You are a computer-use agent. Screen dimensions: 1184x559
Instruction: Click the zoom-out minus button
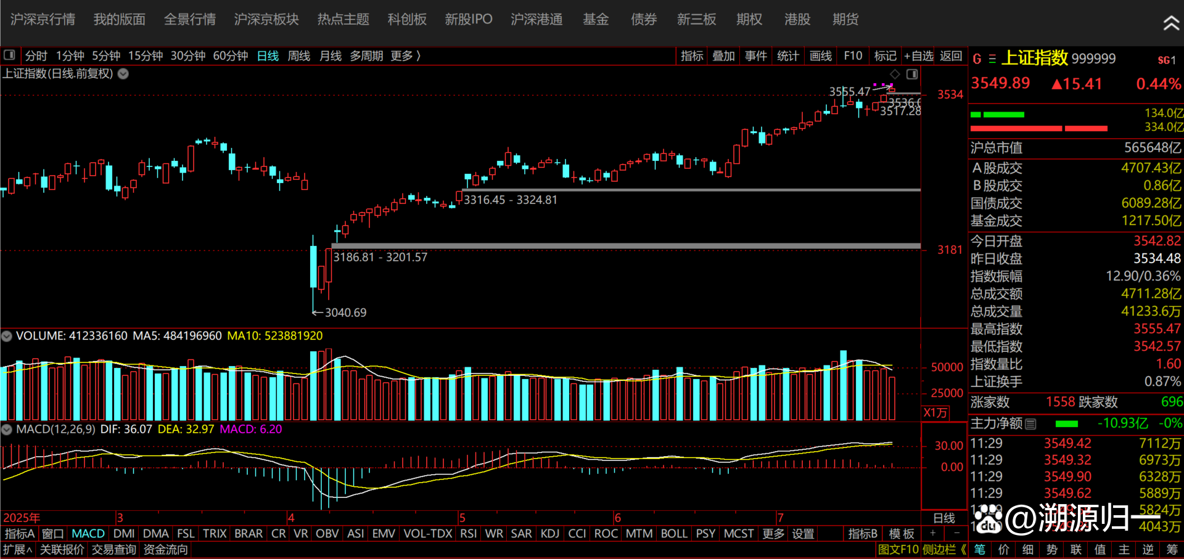point(956,533)
